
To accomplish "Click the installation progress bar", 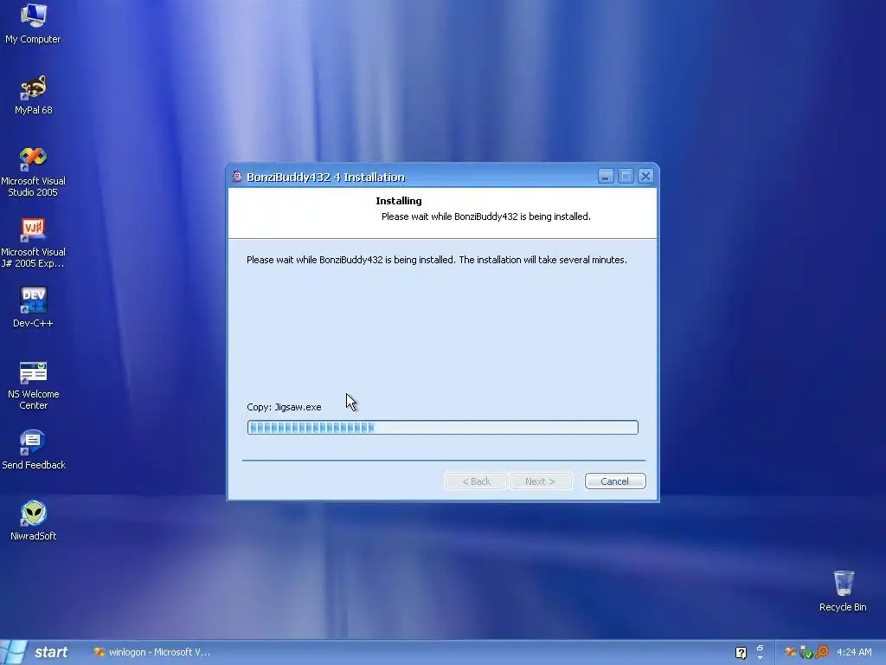I will point(442,428).
